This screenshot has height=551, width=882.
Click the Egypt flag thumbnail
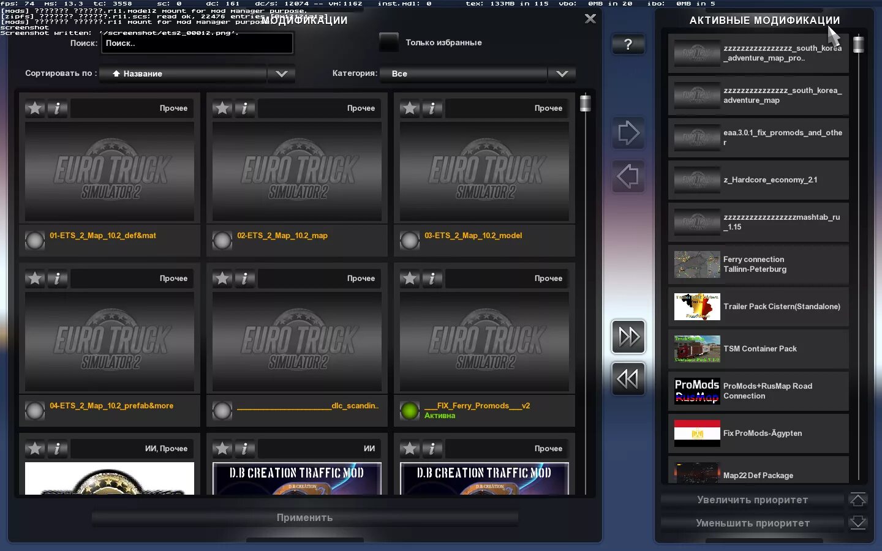coord(697,433)
